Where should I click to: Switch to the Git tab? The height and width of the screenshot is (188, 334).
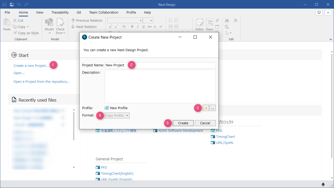[79, 12]
